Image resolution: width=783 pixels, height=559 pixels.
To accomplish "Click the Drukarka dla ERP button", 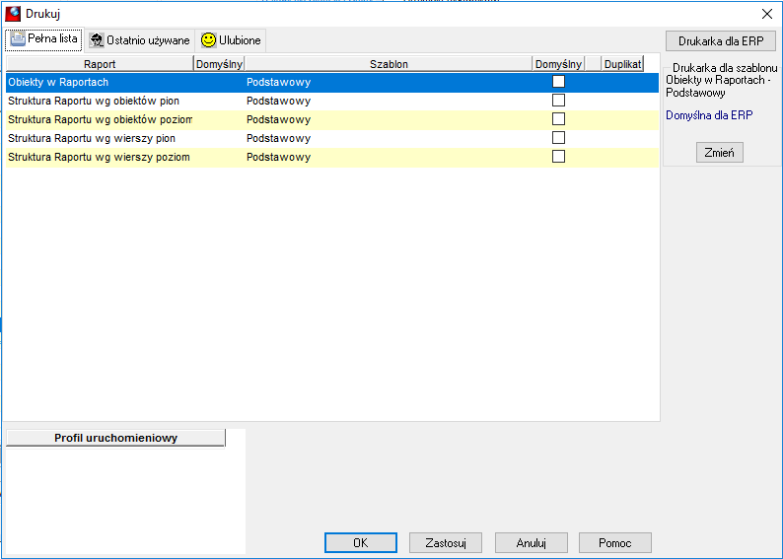I will (x=721, y=41).
